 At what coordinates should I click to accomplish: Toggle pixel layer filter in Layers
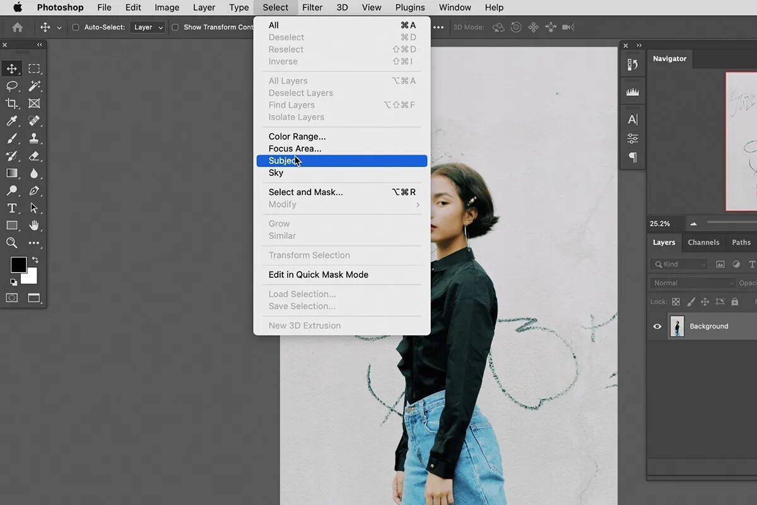click(x=720, y=264)
